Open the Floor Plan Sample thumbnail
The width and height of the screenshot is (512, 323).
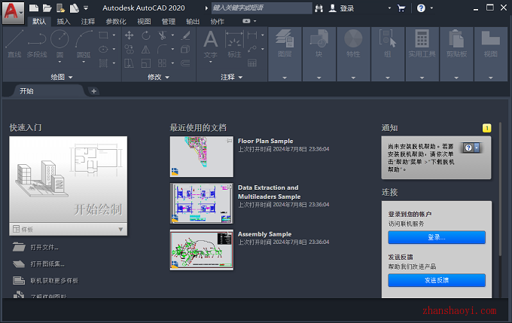202,157
